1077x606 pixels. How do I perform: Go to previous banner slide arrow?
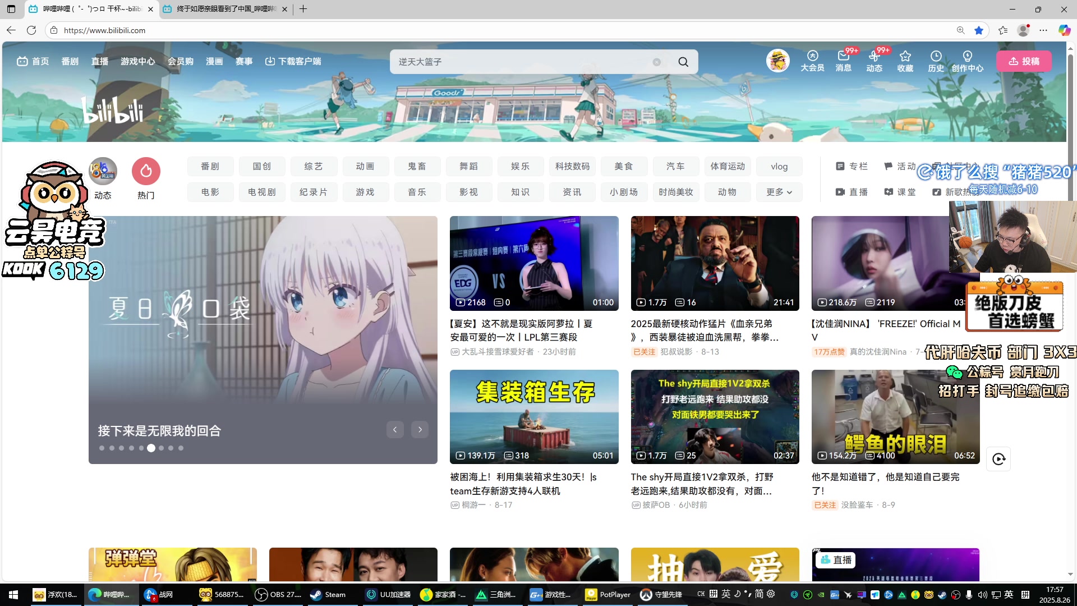point(395,430)
